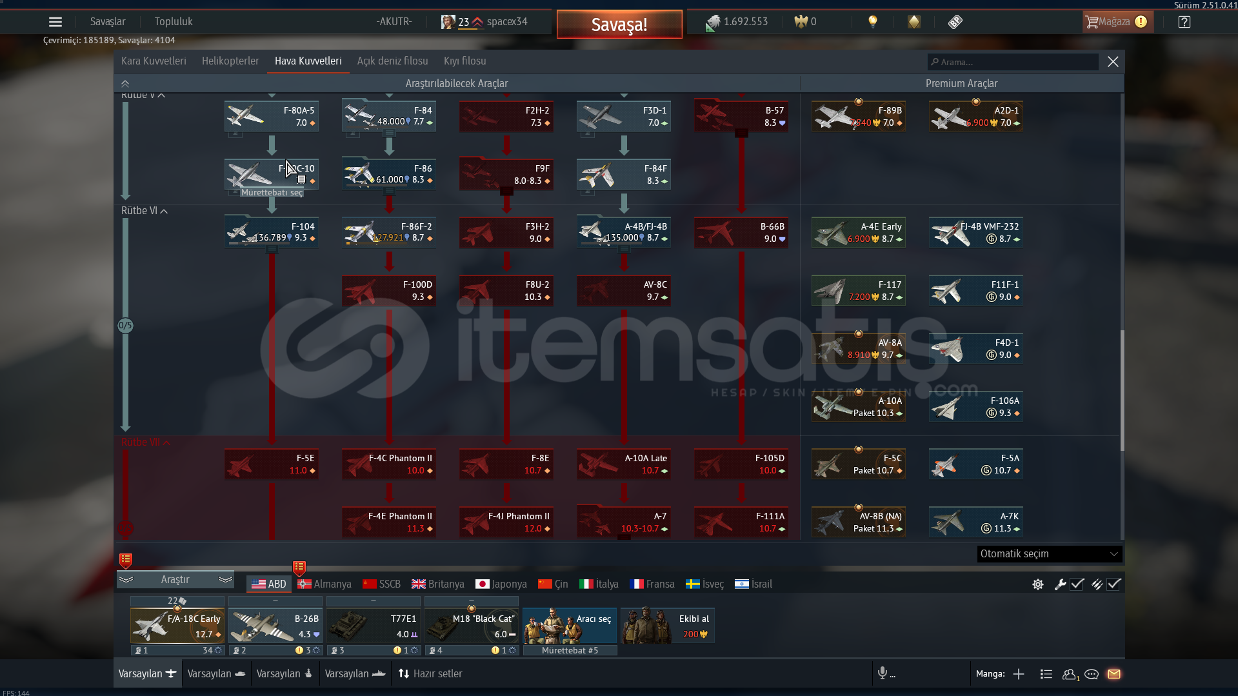The height and width of the screenshot is (696, 1238).
Task: Open the gear settings icon near nations
Action: (x=1038, y=584)
